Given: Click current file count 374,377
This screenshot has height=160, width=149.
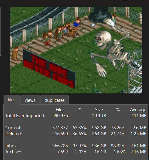Looking at the screenshot, I should 60,128.
